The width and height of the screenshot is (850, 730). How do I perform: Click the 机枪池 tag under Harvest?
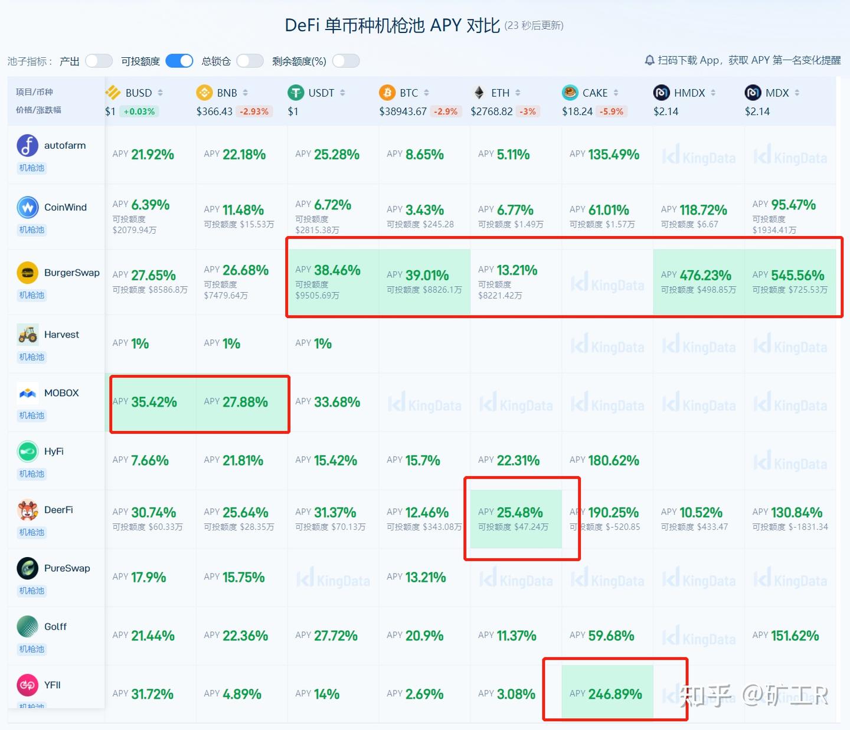[32, 357]
